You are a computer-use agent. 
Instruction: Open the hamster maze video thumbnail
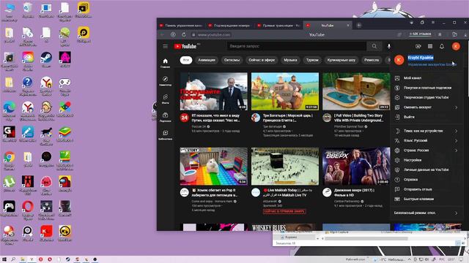(x=213, y=166)
